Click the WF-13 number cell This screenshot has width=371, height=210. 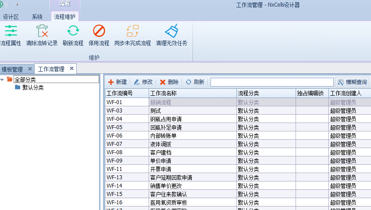click(127, 177)
